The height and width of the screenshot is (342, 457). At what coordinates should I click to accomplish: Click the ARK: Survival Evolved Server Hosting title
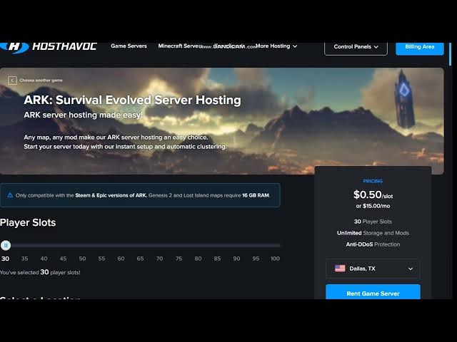point(132,100)
